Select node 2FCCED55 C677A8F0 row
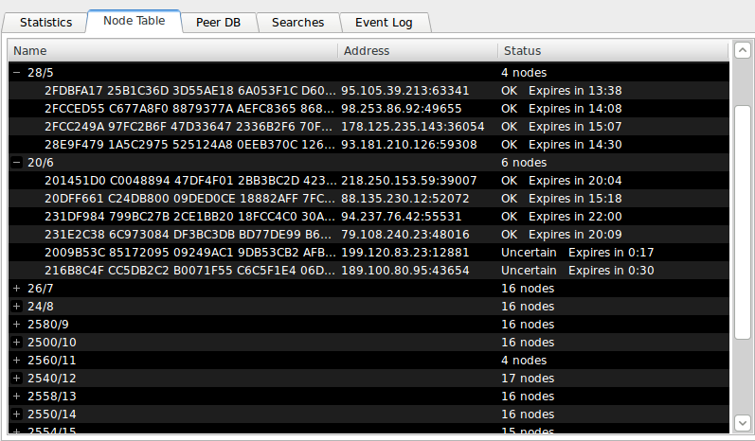This screenshot has height=441, width=755. (x=369, y=109)
